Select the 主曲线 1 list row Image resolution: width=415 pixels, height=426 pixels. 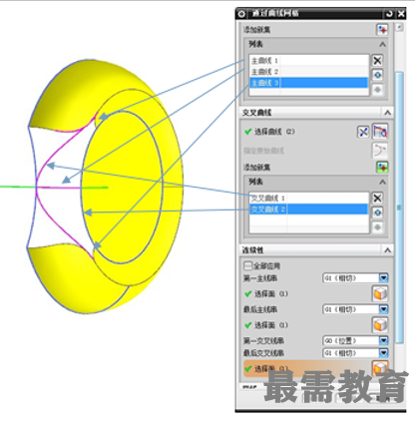pyautogui.click(x=308, y=61)
